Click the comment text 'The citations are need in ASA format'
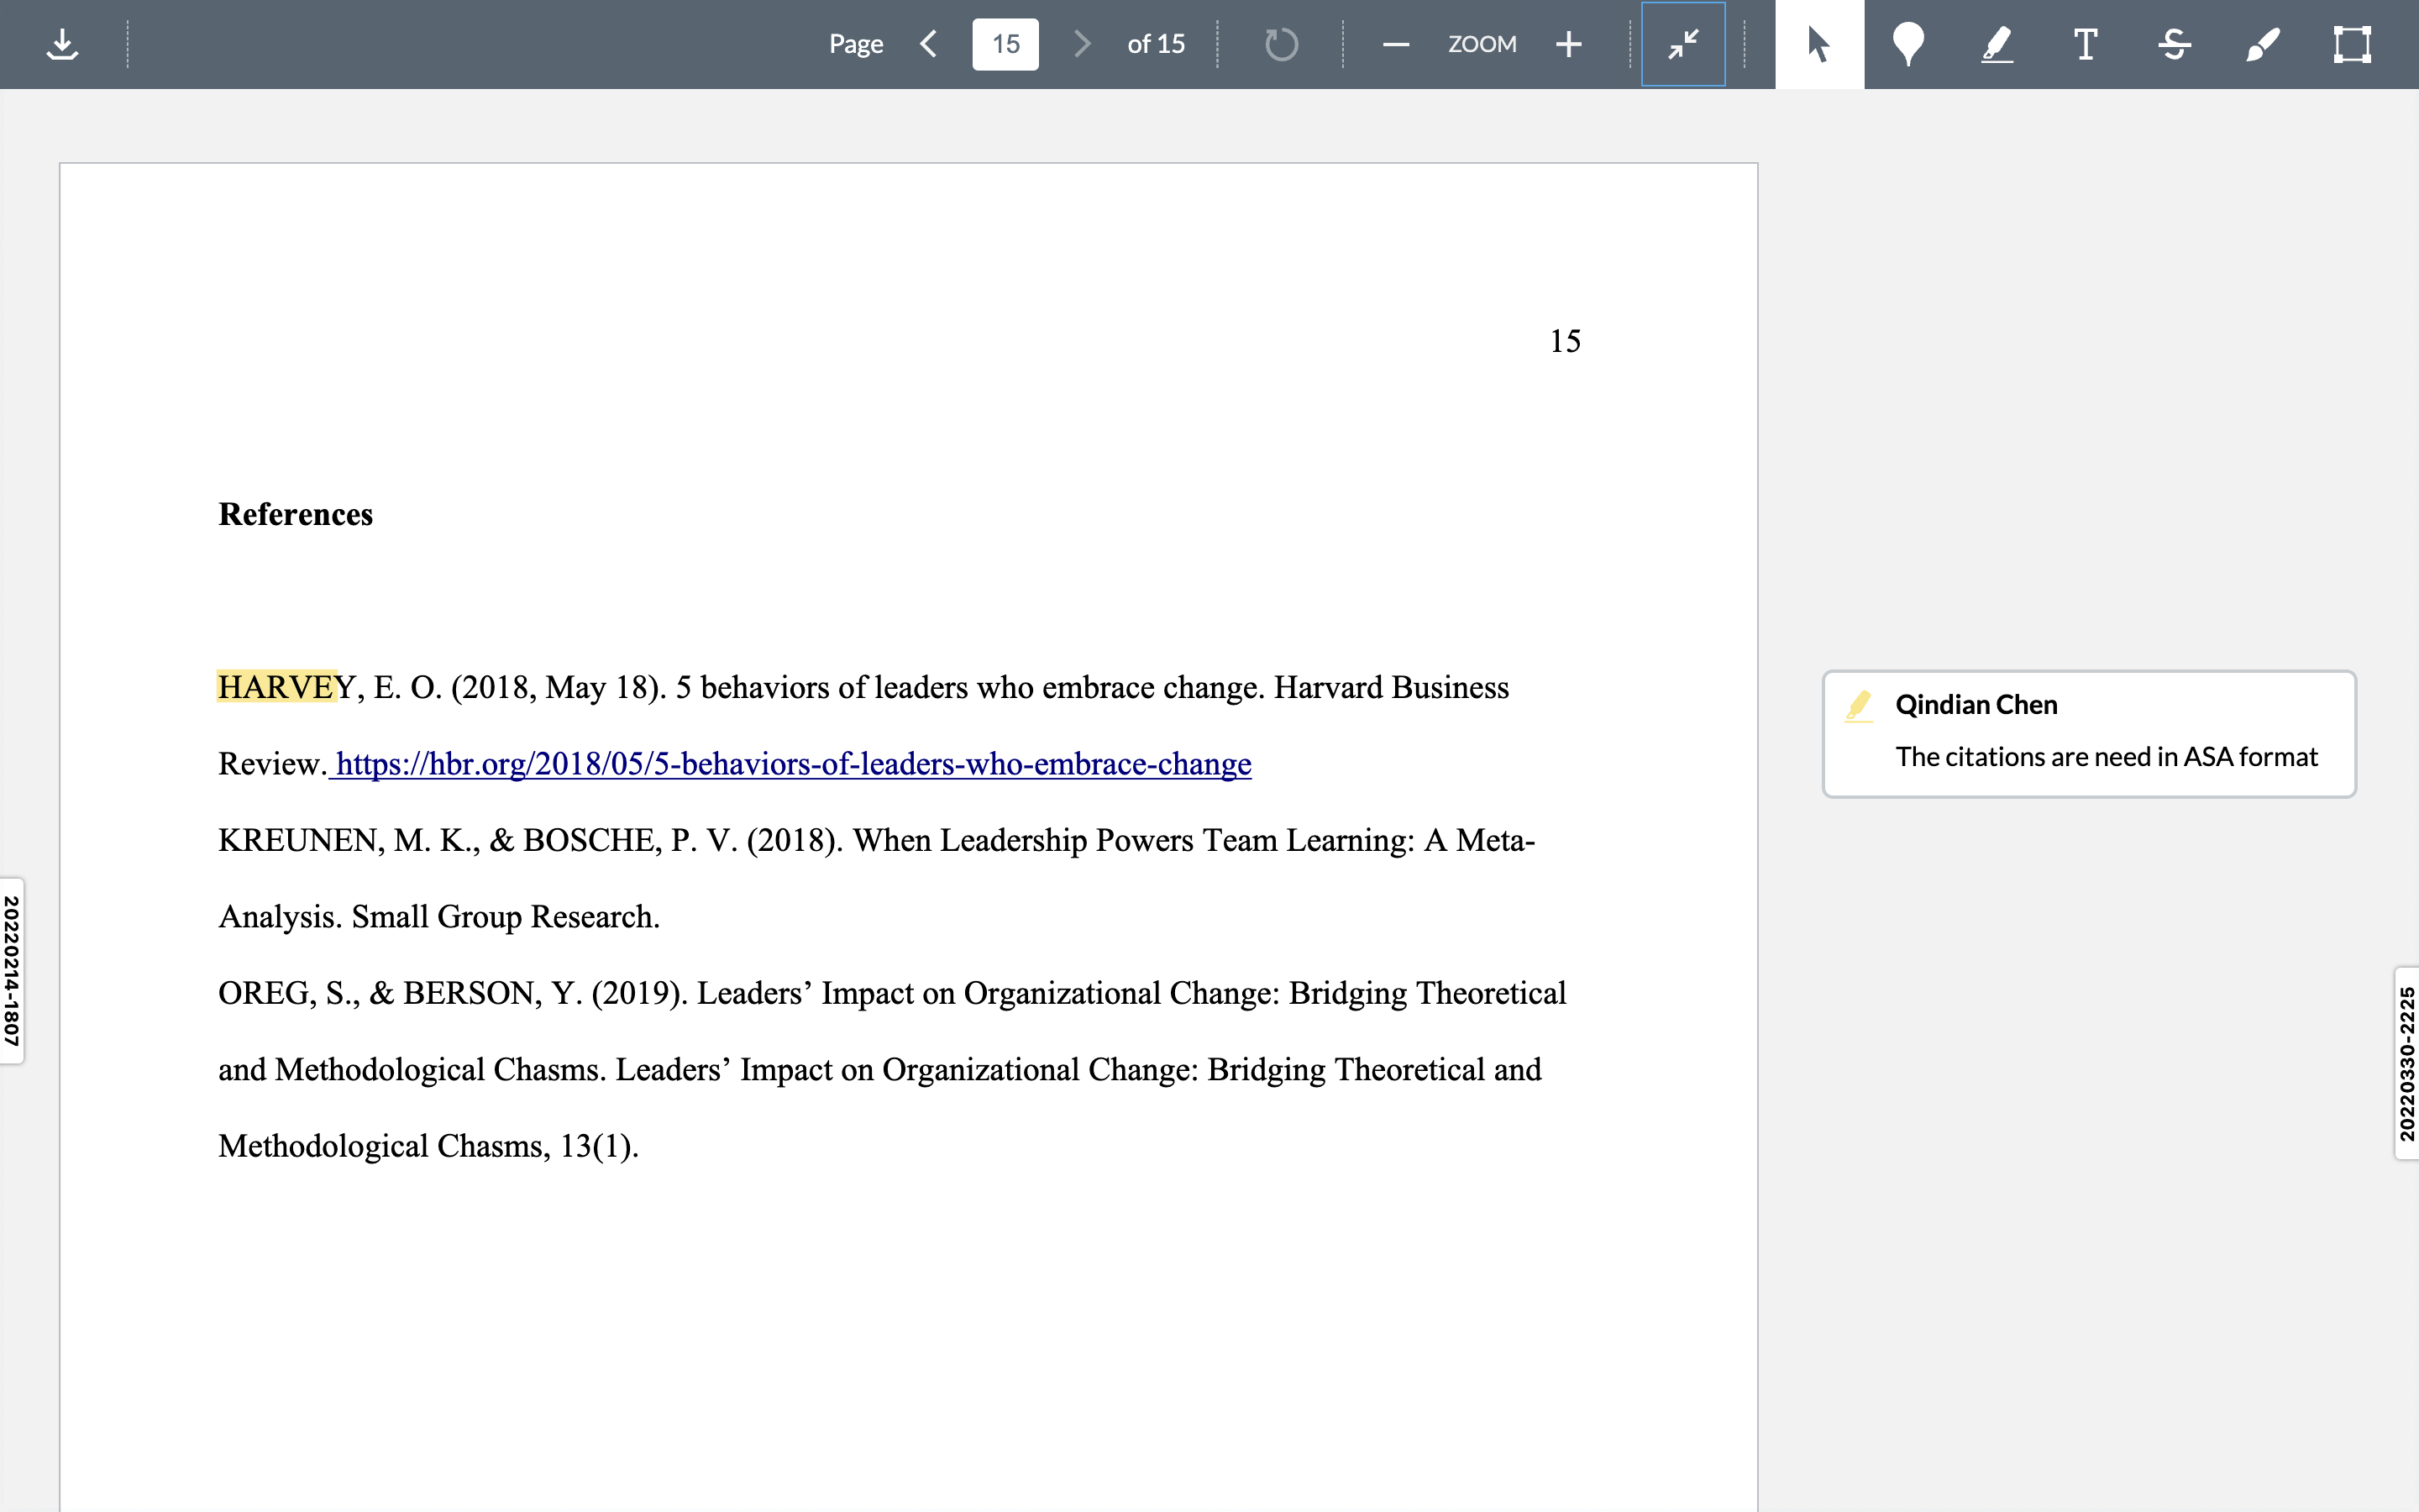This screenshot has height=1512, width=2419. (2107, 757)
